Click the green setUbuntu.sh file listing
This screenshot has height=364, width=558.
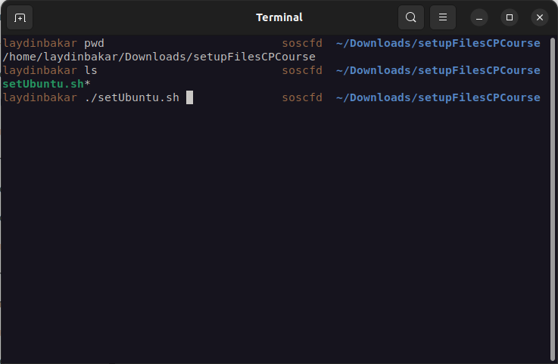(43, 84)
